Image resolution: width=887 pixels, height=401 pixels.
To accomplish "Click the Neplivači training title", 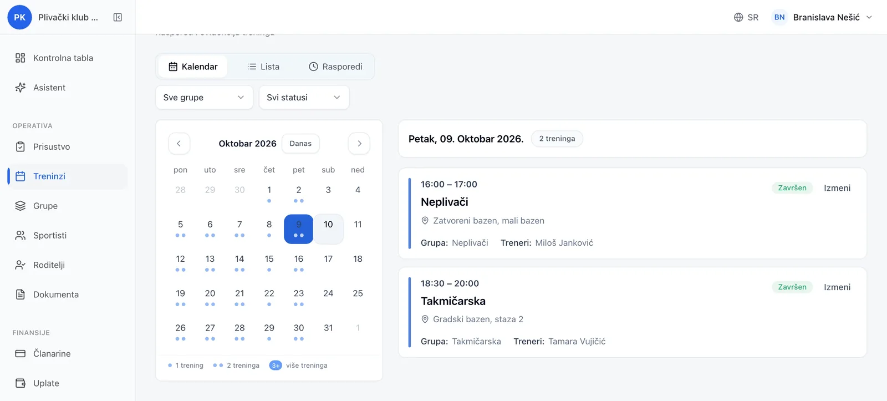I will coord(445,202).
